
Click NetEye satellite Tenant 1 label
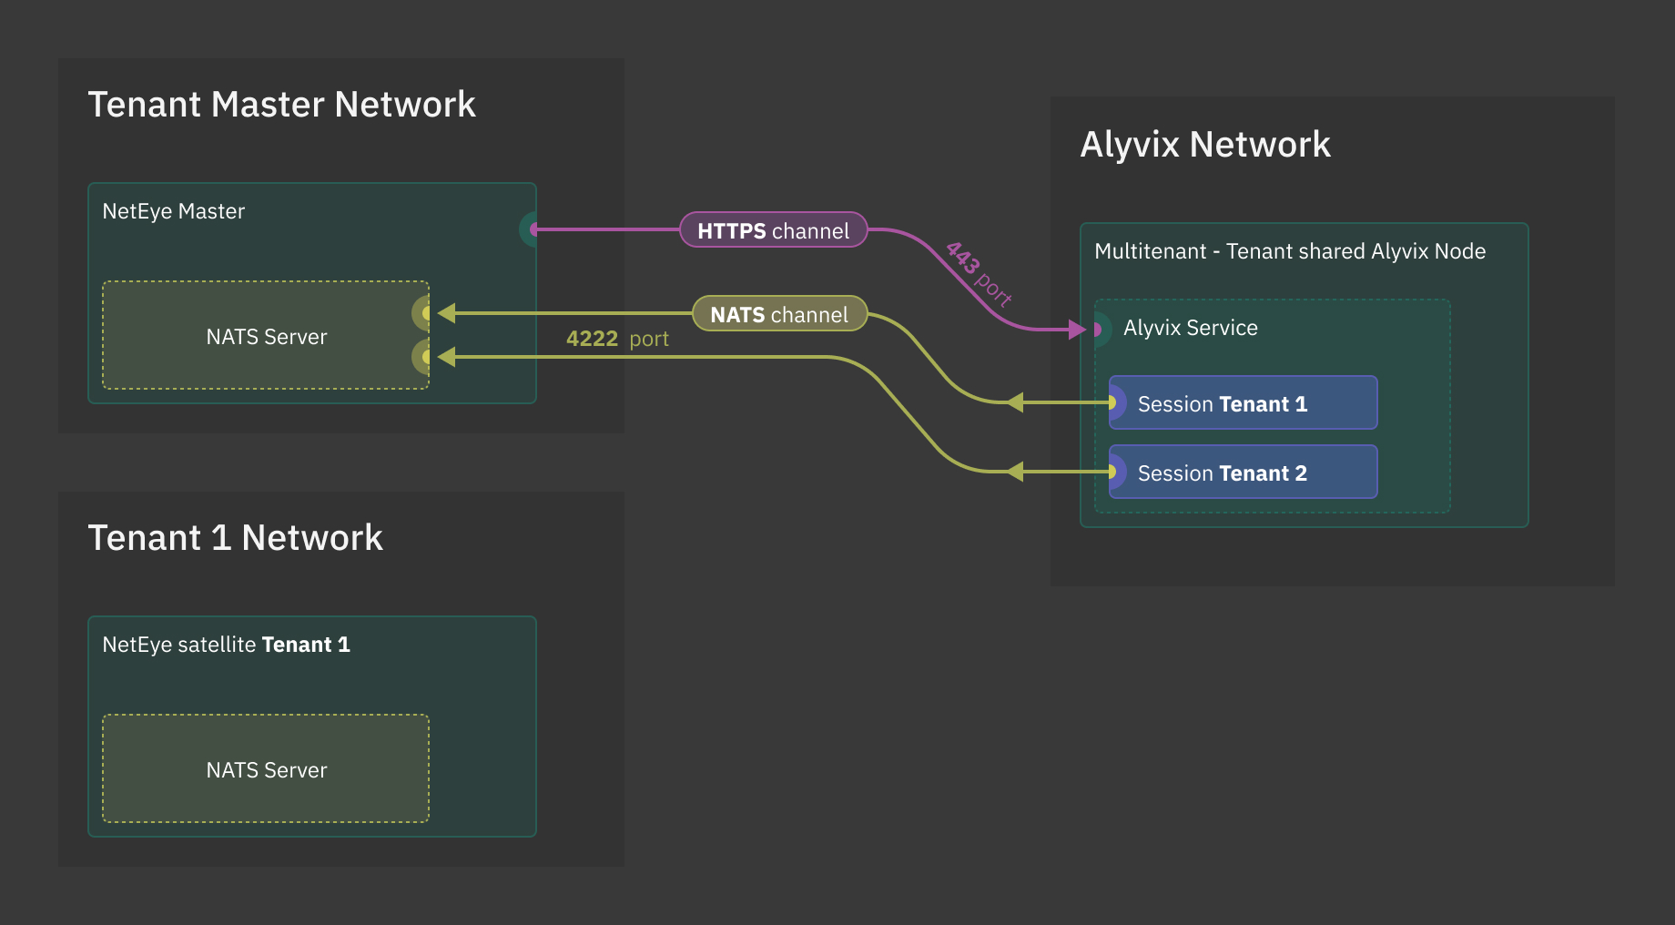click(226, 645)
